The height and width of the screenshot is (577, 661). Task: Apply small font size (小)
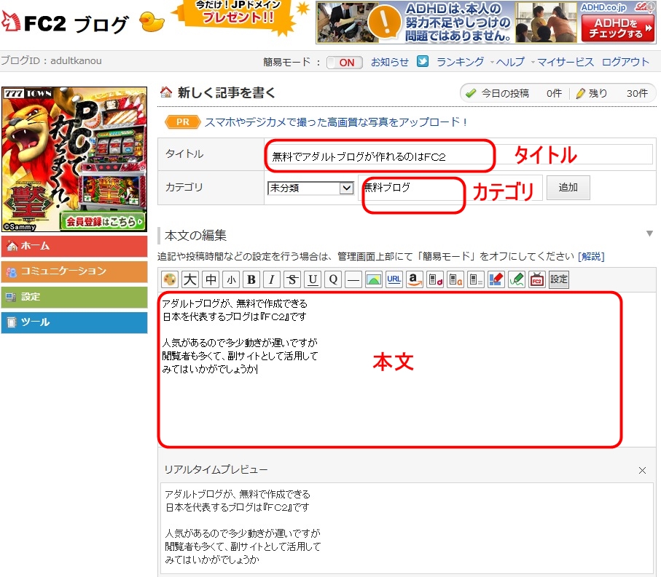point(231,279)
